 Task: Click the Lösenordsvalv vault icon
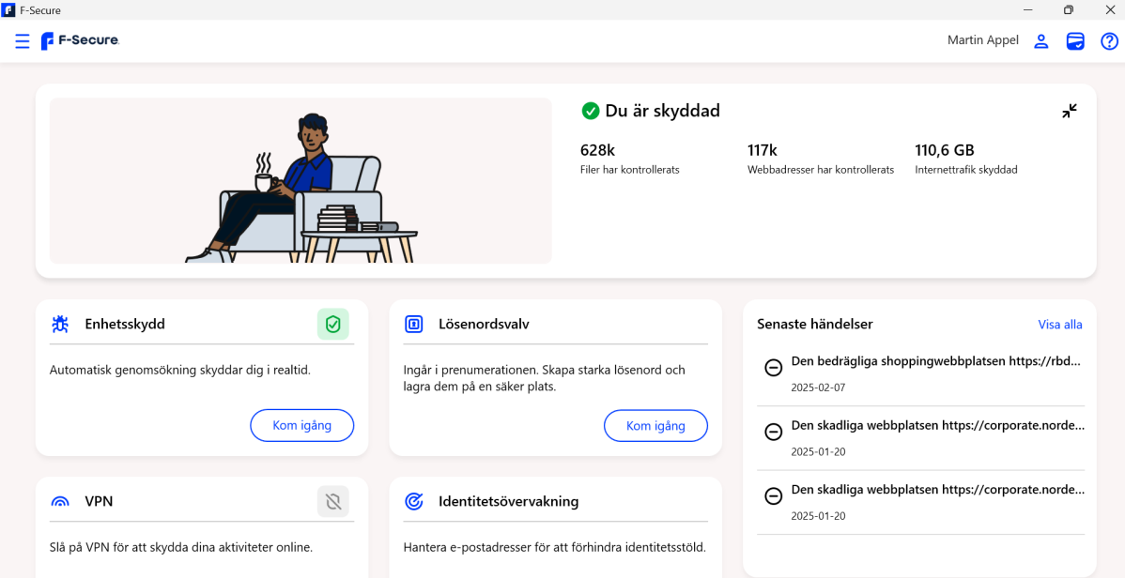coord(414,325)
